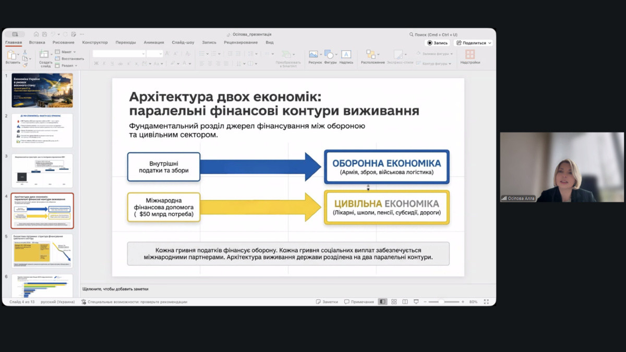Open the Фигуры shapes gallery icon
626x352 pixels.
click(x=329, y=54)
